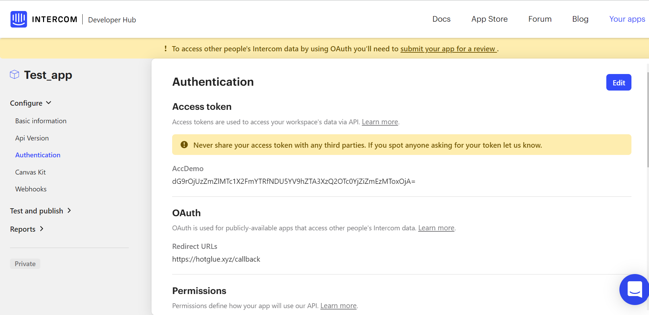This screenshot has height=315, width=649.
Task: Expand the Reports section
Action: point(27,229)
